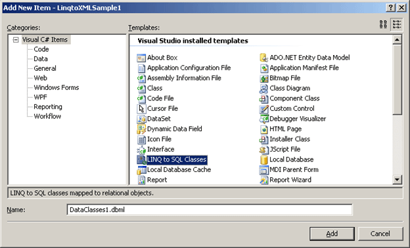Click the Help question mark button
410x248 pixels.
click(x=391, y=8)
